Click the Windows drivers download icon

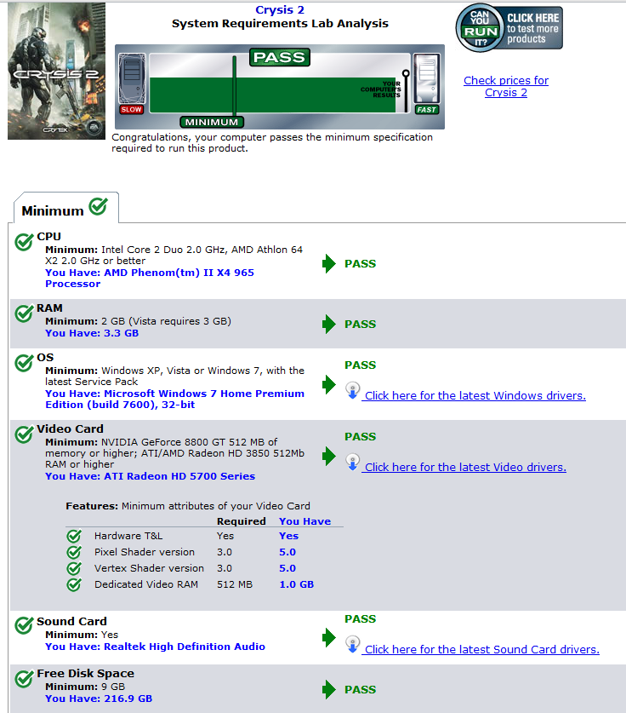[x=353, y=391]
